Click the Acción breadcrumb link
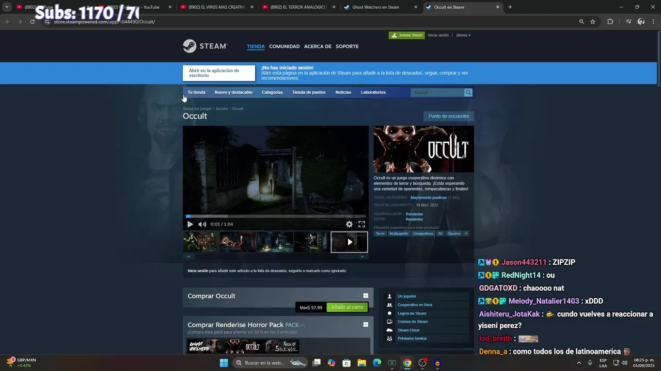Viewport: 661px width, 371px height. click(222, 109)
